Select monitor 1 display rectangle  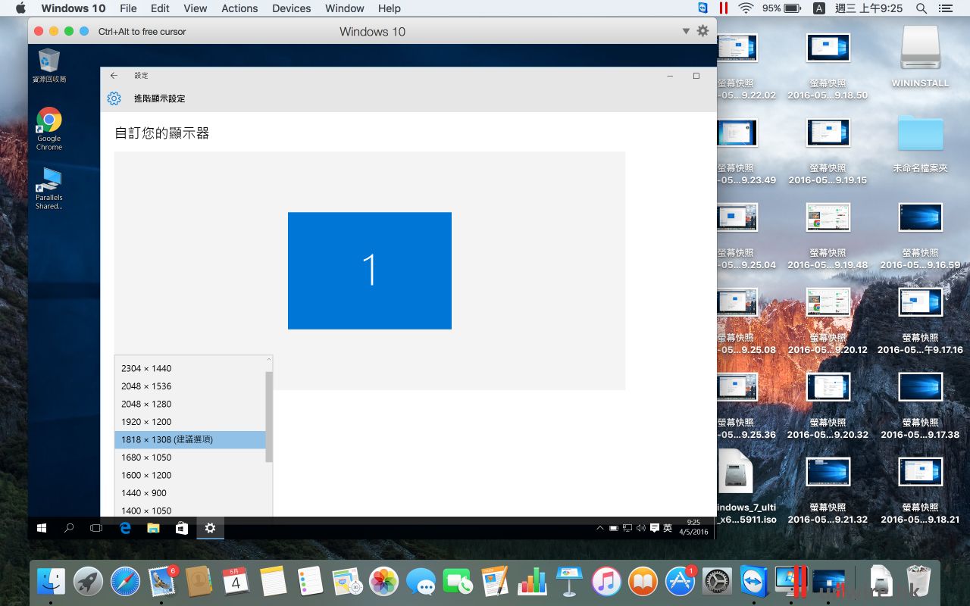coord(370,270)
